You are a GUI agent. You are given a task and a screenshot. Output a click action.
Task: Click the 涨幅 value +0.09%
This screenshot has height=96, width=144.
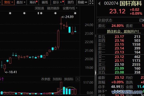click(x=118, y=82)
